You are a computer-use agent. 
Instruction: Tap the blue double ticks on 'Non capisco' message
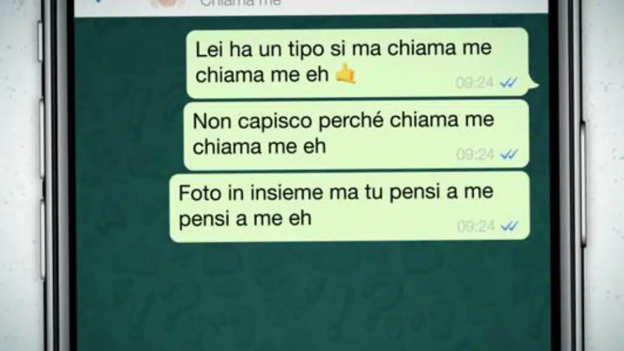[509, 154]
